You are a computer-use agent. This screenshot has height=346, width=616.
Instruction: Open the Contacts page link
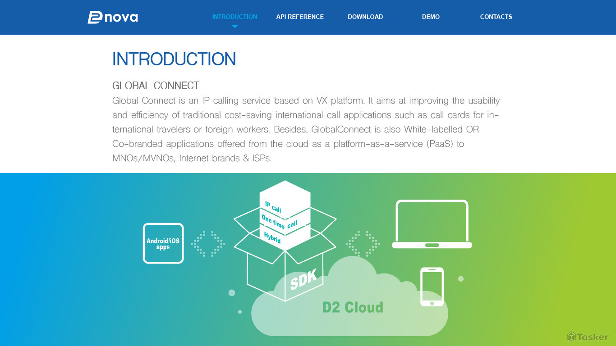(496, 17)
